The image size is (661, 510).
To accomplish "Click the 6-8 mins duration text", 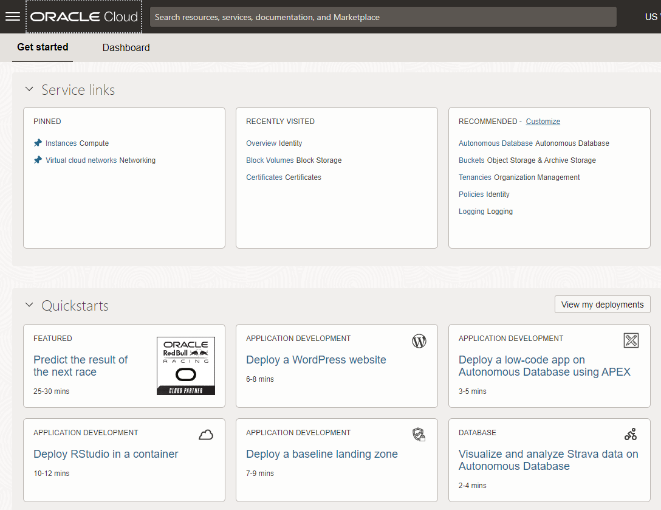I will coord(259,379).
